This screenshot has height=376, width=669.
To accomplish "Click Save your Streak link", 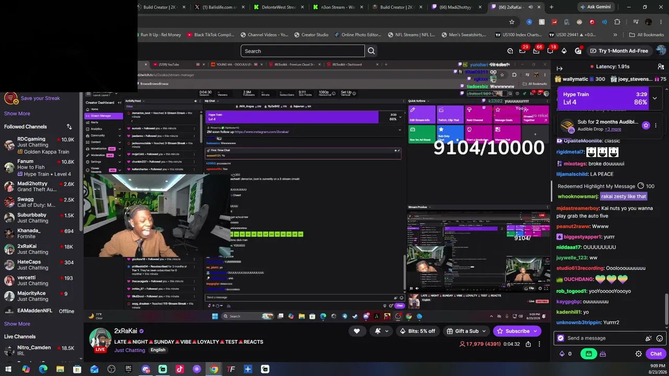I will point(40,98).
